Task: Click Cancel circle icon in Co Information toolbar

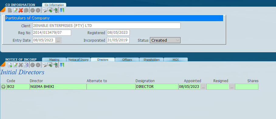Action: coord(38,11)
